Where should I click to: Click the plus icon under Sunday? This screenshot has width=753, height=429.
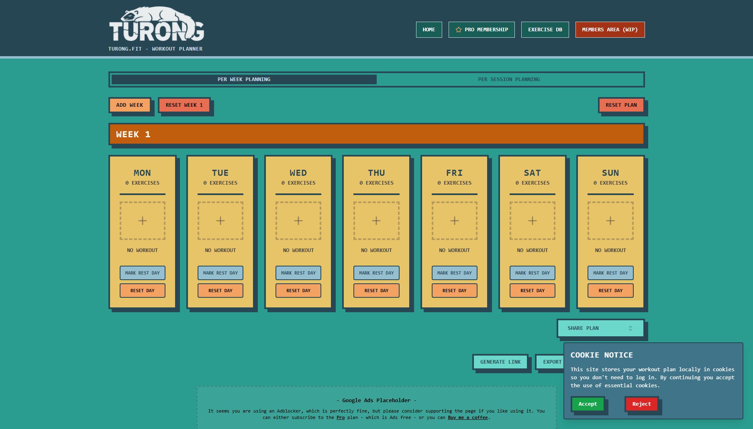pyautogui.click(x=610, y=221)
